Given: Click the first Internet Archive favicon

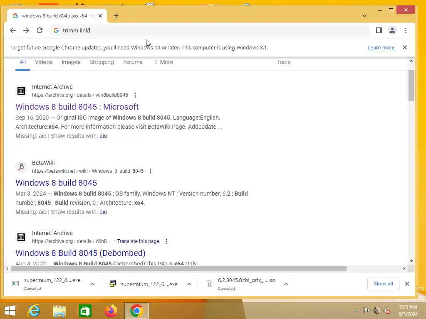Looking at the screenshot, I should click(21, 91).
